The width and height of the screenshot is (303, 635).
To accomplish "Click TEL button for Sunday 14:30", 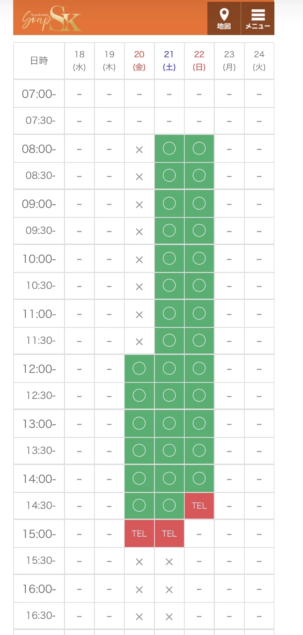I will [199, 505].
